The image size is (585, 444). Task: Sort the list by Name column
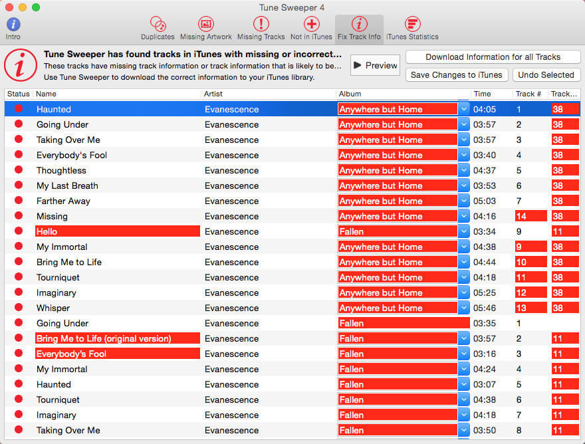[x=117, y=94]
